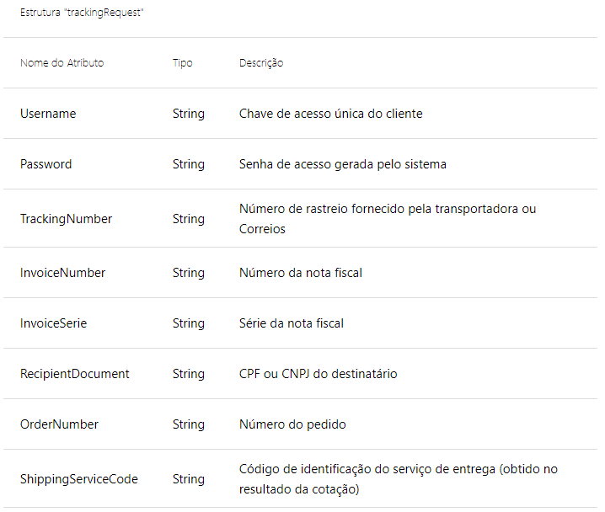Select the ShippingServiceCode attribute name cell
605x512 pixels.
(79, 479)
